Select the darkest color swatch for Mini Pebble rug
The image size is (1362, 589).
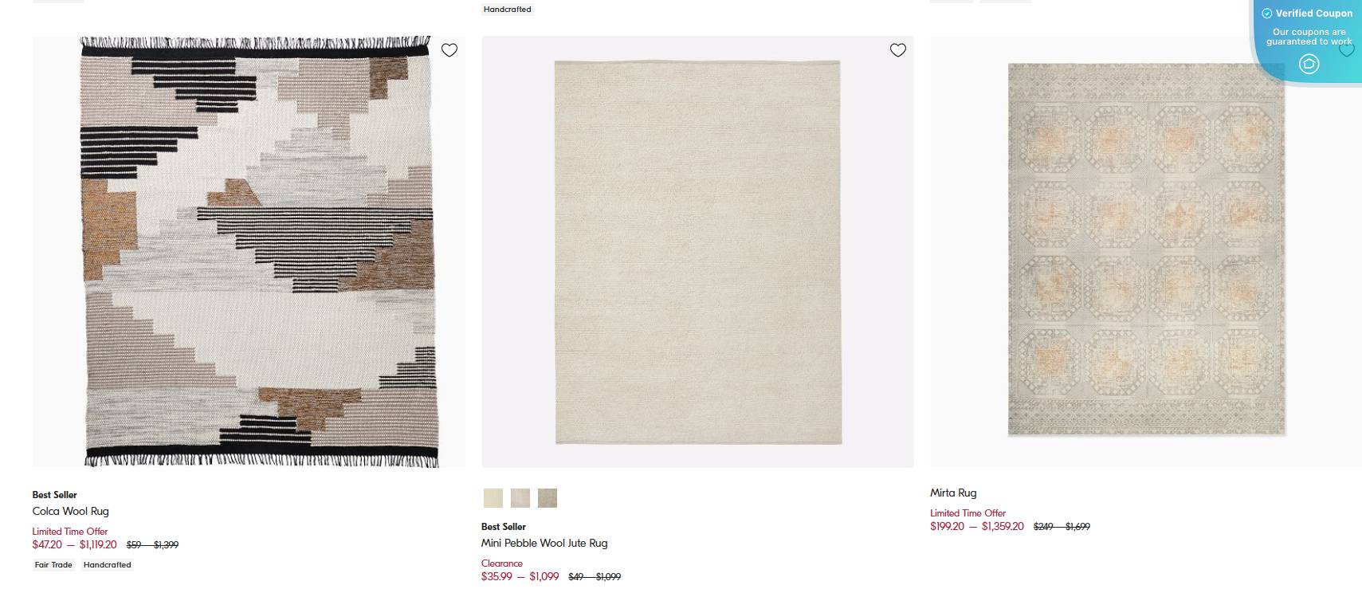tap(548, 497)
